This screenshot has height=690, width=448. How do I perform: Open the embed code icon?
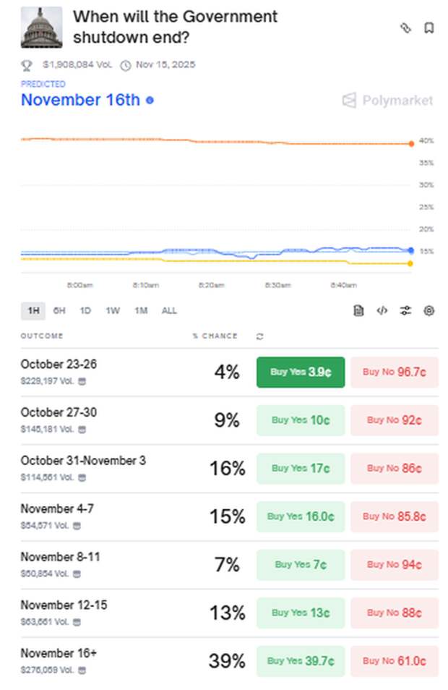[x=382, y=310]
